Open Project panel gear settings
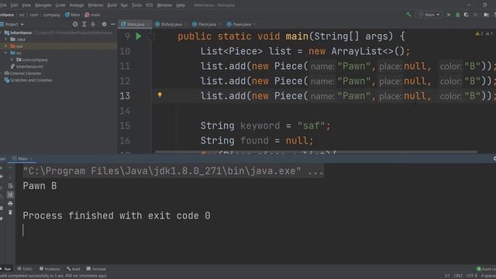Viewport: 496px width, 279px height. pos(104,24)
